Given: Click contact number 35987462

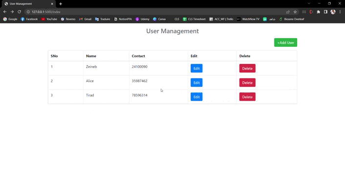Looking at the screenshot, I should (139, 81).
